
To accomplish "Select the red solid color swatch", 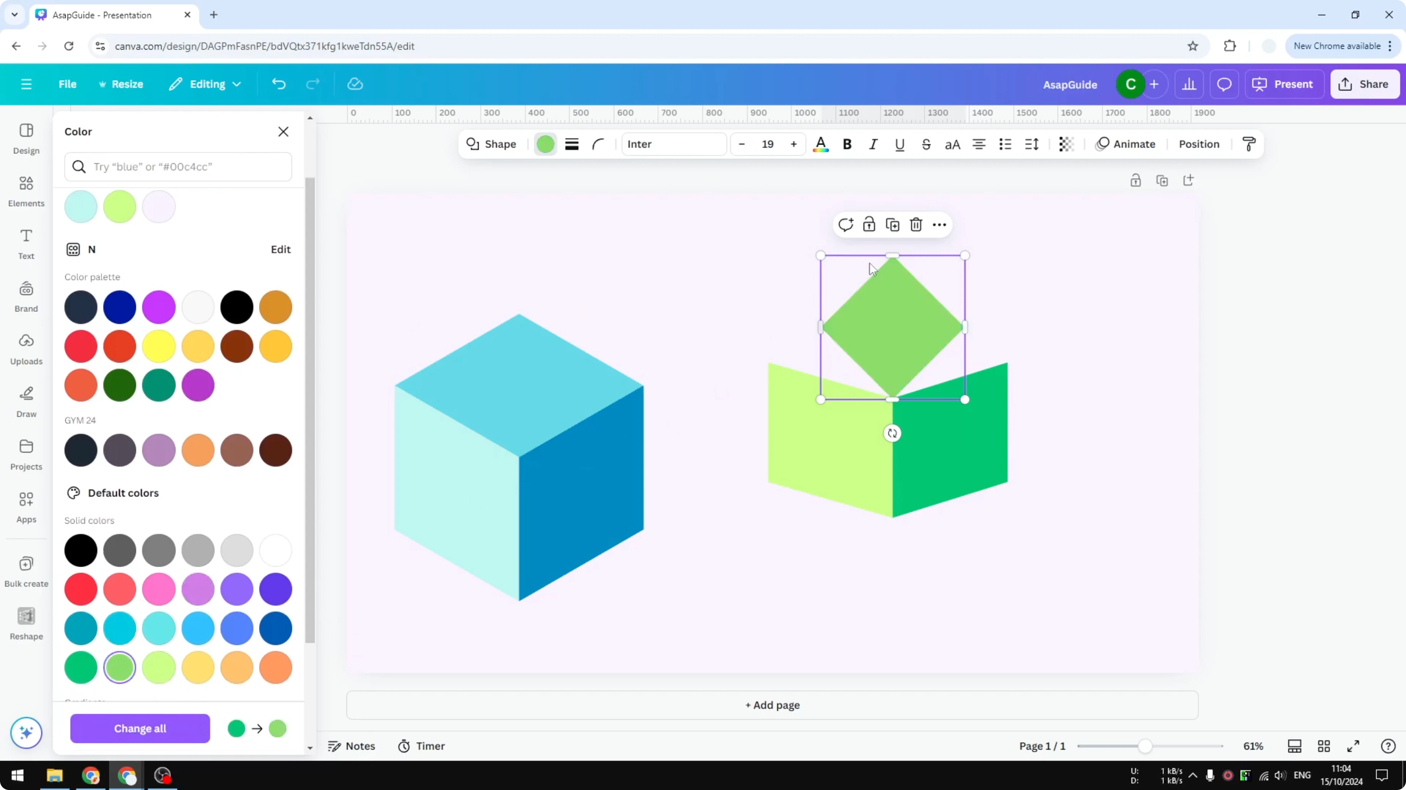I will (81, 589).
